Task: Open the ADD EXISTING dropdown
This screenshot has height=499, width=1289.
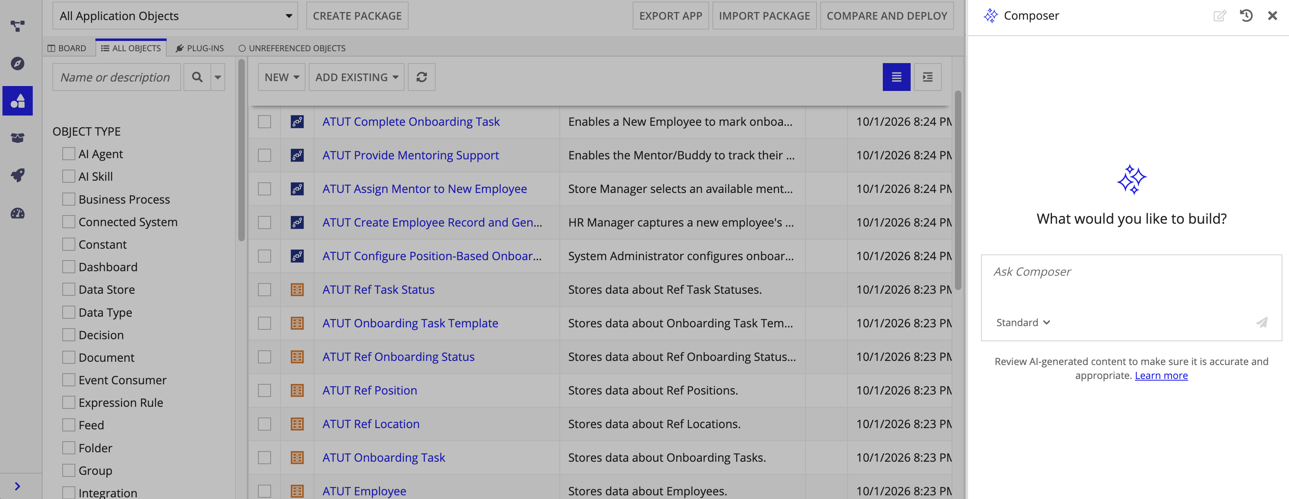Action: point(356,77)
